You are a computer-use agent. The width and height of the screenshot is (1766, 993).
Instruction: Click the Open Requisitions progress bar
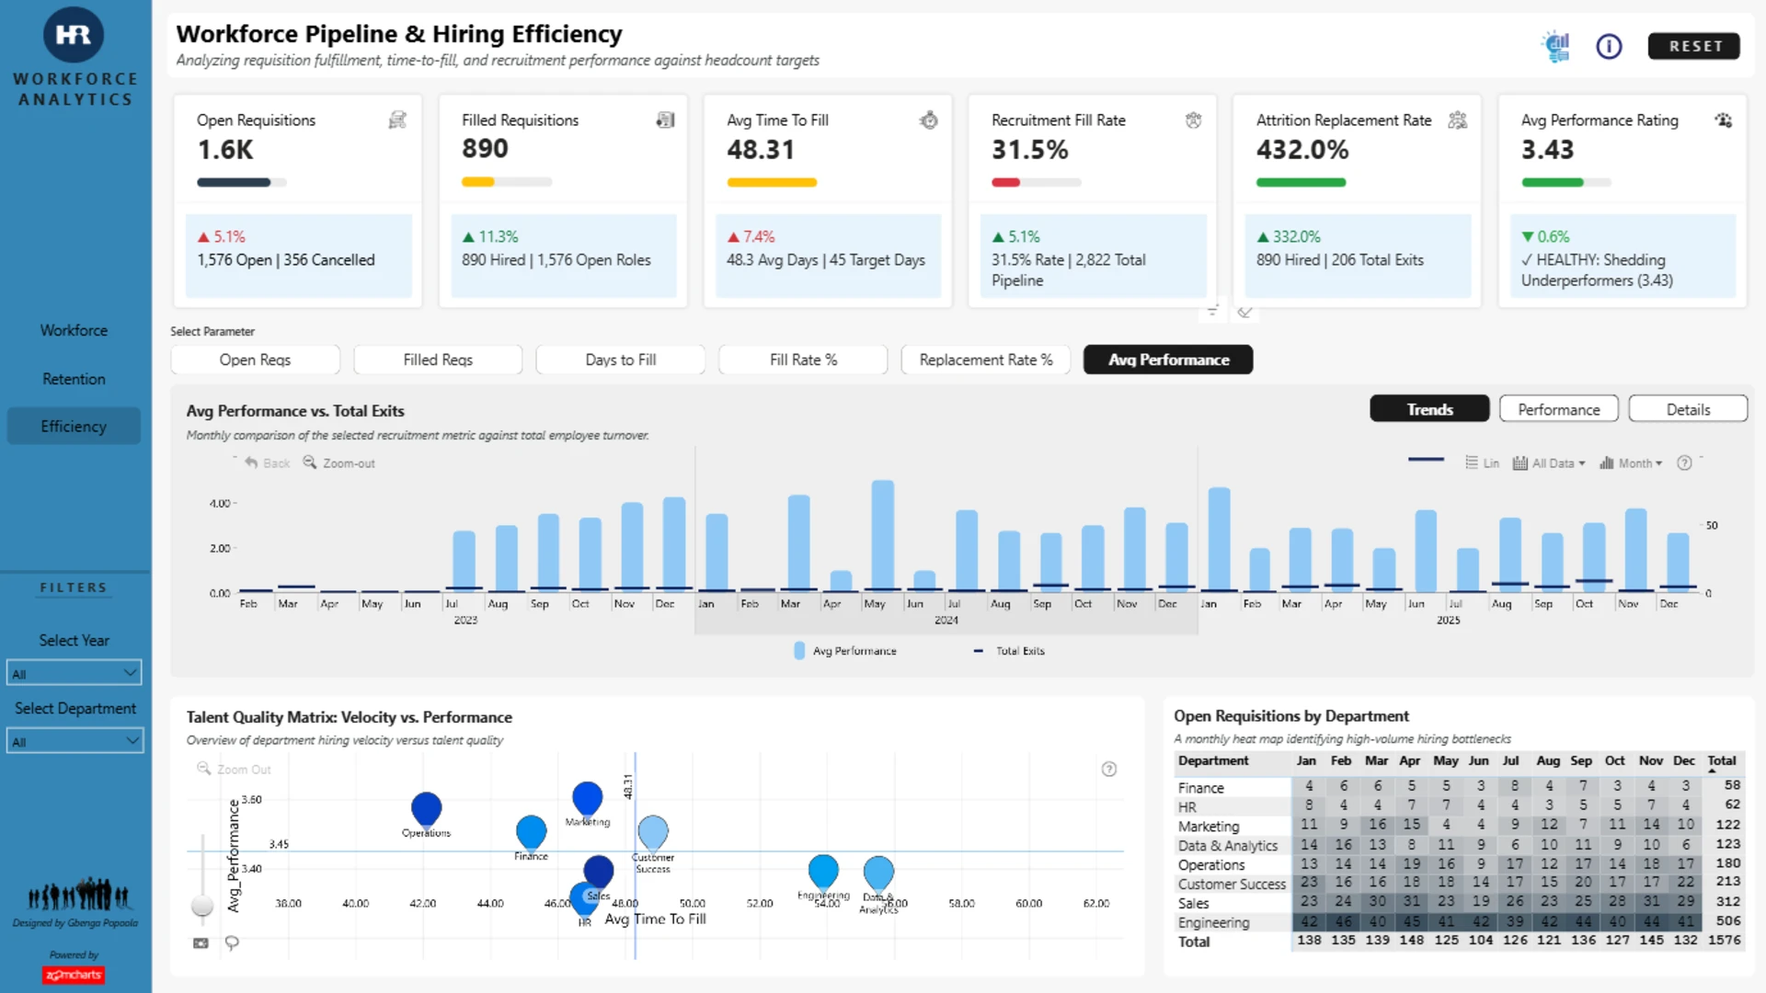242,182
